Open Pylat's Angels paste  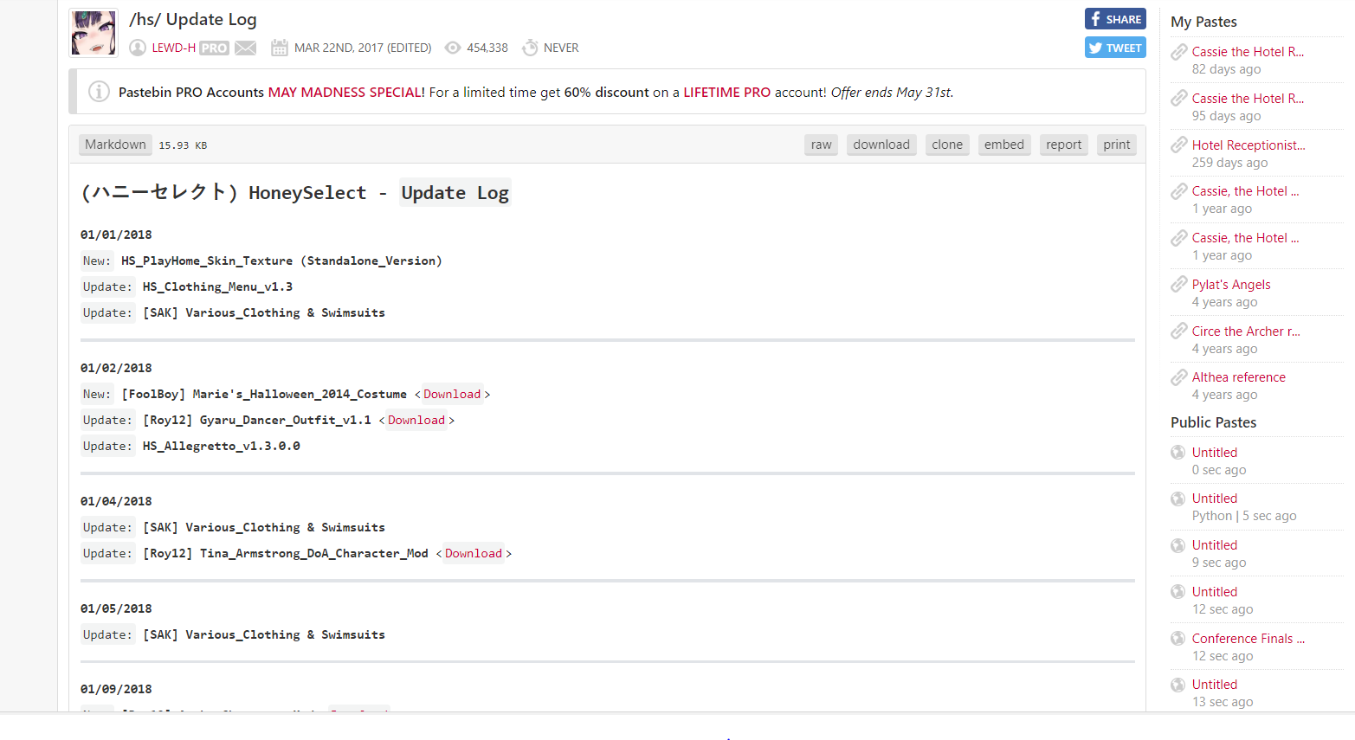[1231, 285]
